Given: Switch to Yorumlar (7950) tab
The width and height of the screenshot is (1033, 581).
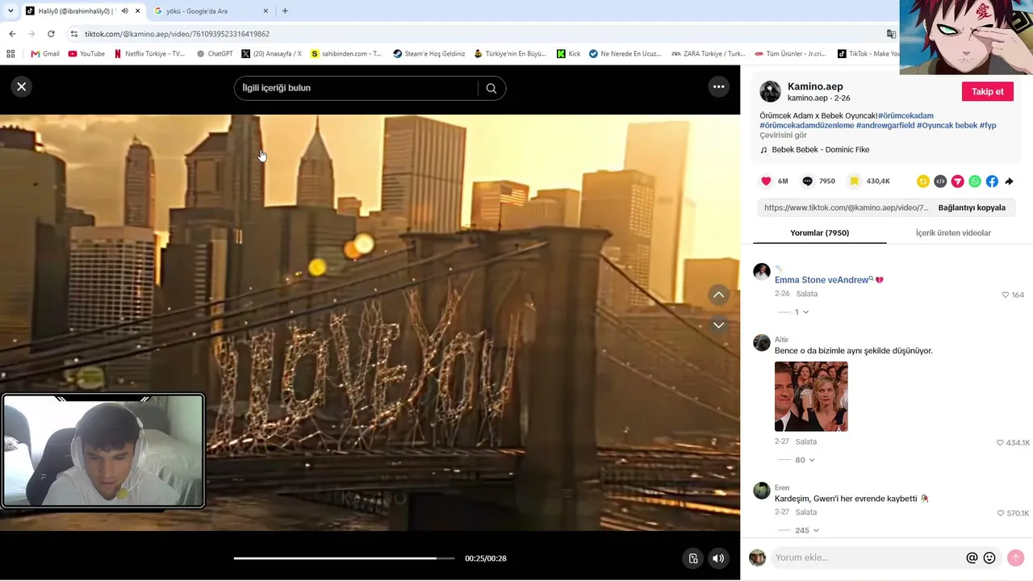Looking at the screenshot, I should coord(819,233).
